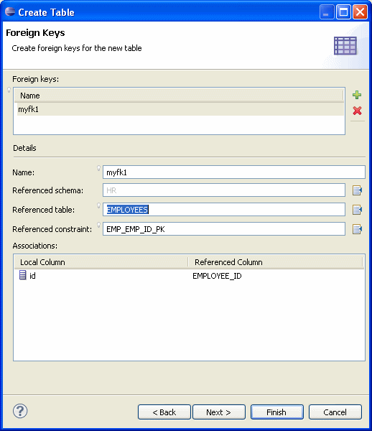Click the Name column header
372x431 pixels.
pos(179,96)
